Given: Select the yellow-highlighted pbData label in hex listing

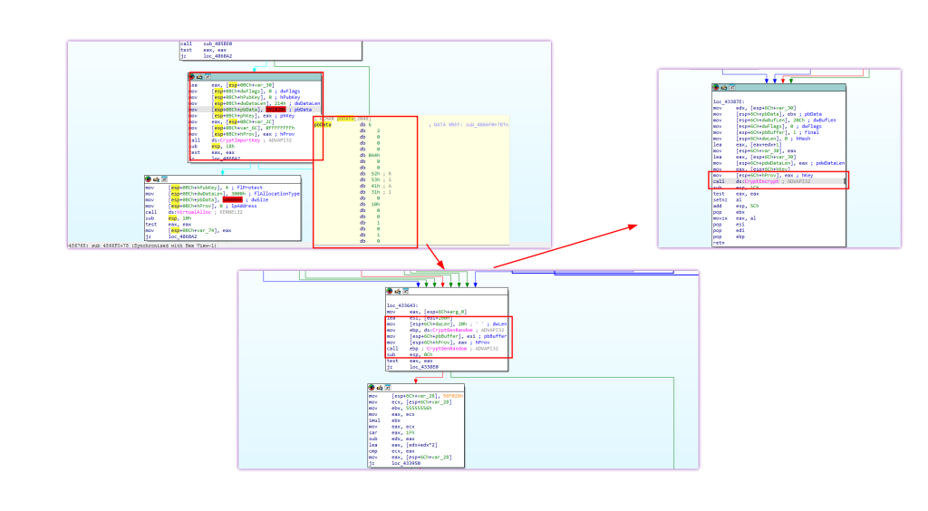Looking at the screenshot, I should [324, 125].
